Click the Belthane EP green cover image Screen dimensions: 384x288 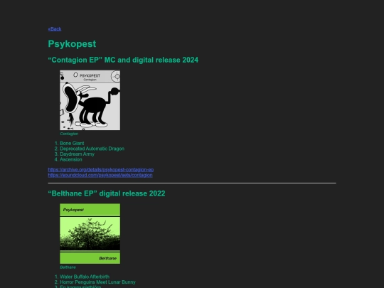coord(90,234)
